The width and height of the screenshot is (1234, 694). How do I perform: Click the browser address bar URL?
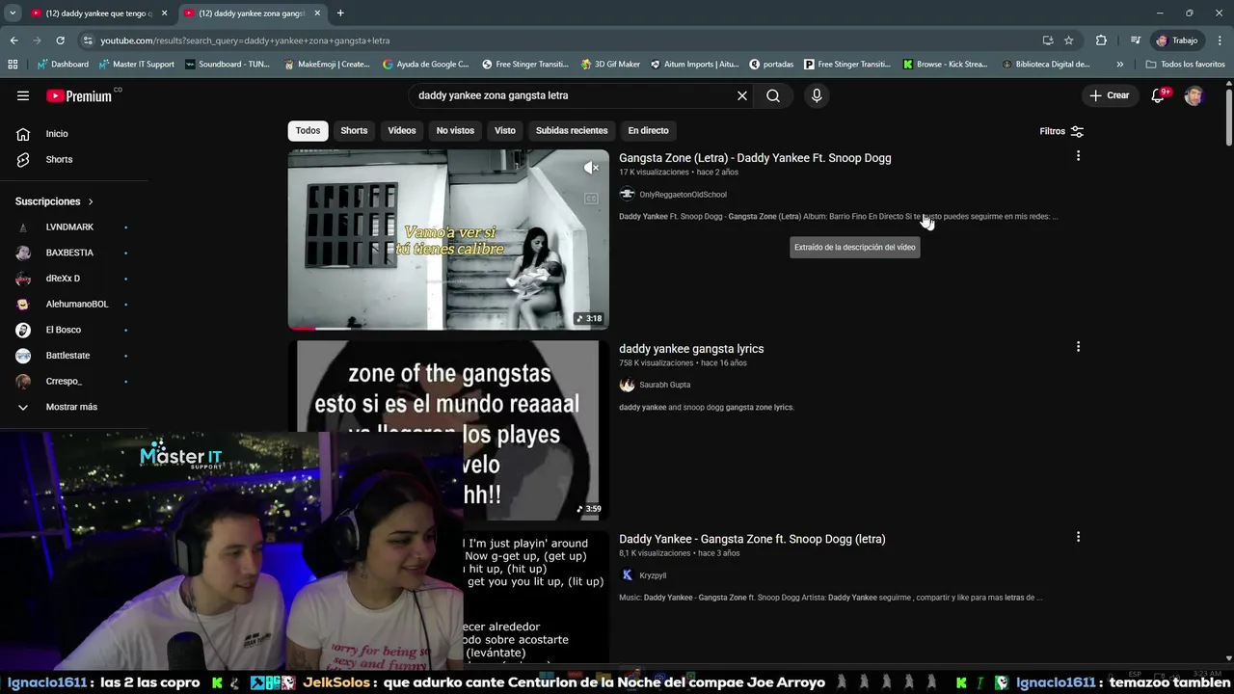point(245,40)
